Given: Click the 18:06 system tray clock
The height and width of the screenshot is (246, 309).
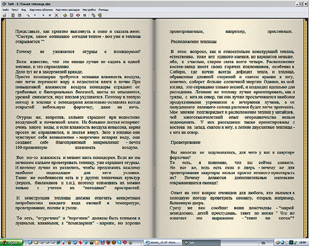Looking at the screenshot, I should (303, 242).
